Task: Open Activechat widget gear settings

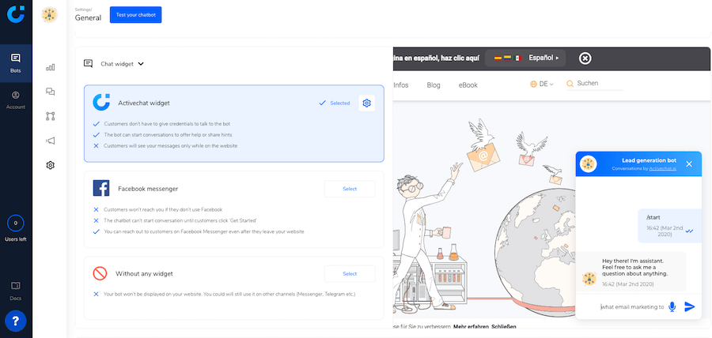Action: coord(366,103)
